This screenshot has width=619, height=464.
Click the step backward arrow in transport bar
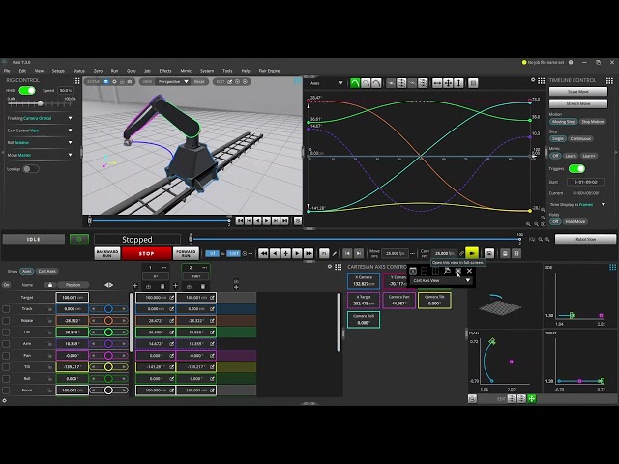coord(275,253)
